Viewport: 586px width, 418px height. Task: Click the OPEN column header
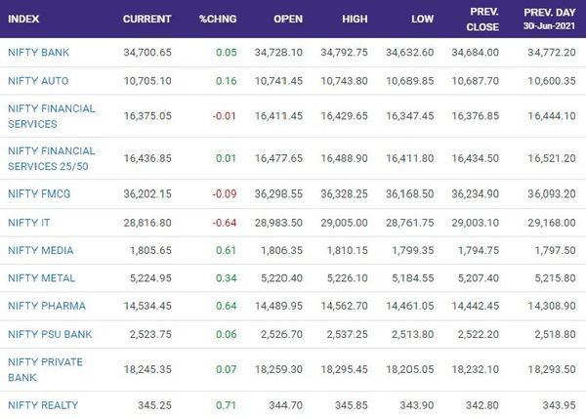point(288,20)
